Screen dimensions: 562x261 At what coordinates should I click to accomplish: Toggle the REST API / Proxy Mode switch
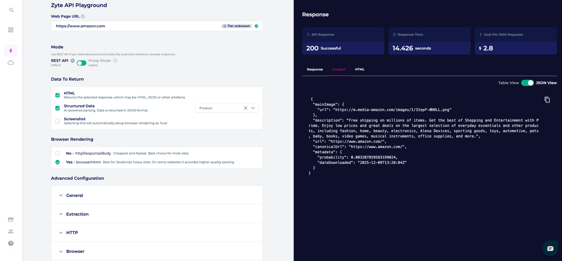coord(81,63)
